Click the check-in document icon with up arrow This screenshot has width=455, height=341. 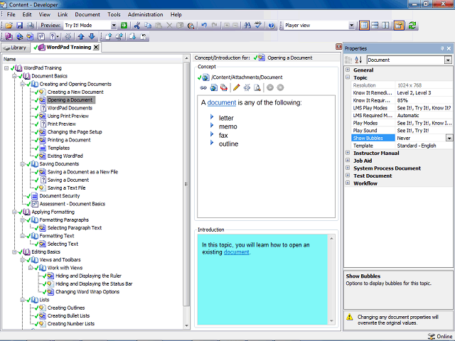(x=109, y=36)
